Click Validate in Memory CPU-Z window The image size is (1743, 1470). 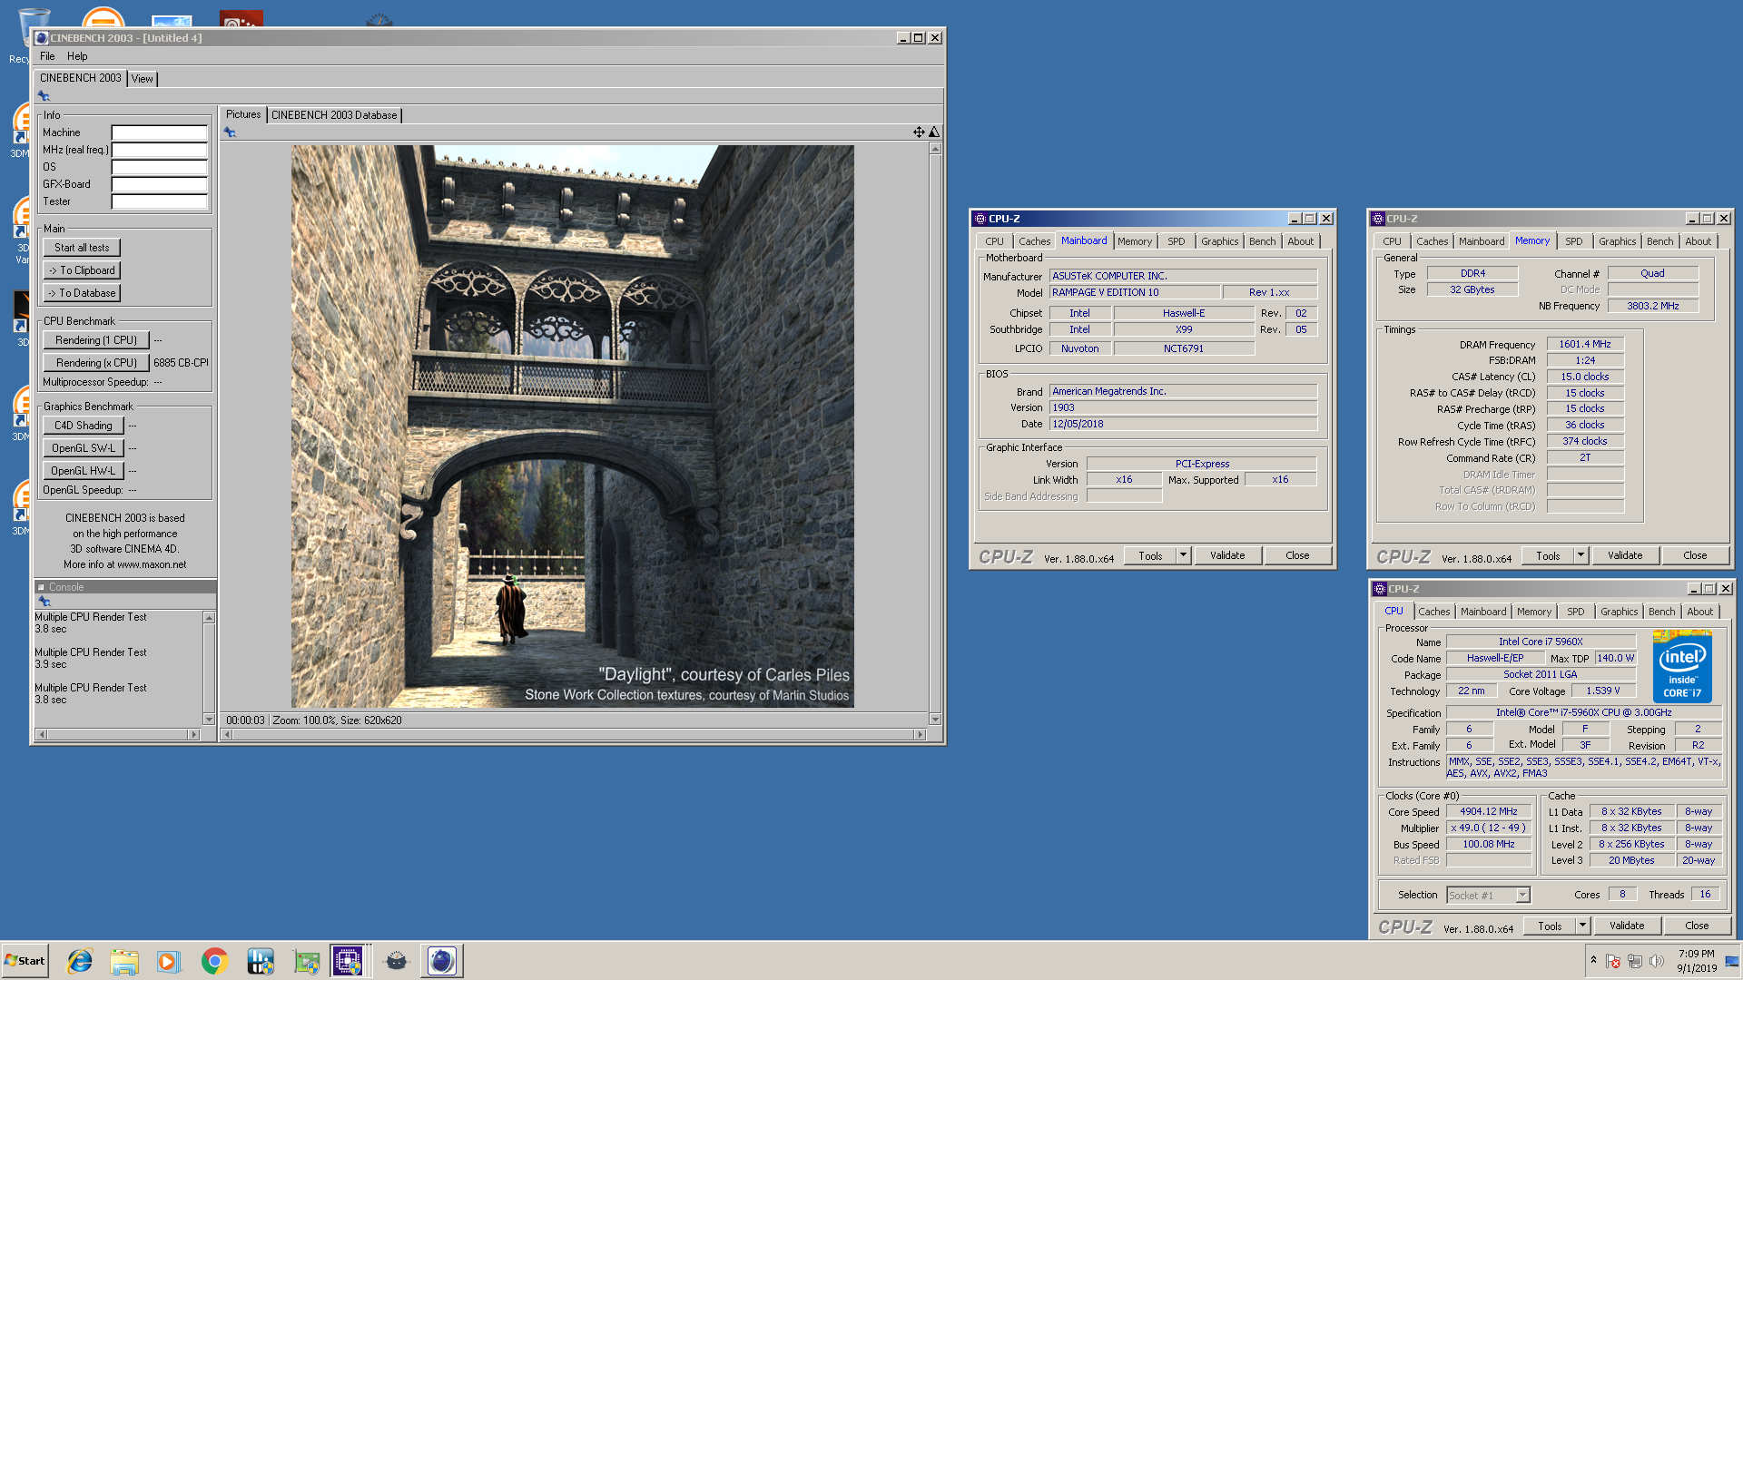coord(1625,555)
